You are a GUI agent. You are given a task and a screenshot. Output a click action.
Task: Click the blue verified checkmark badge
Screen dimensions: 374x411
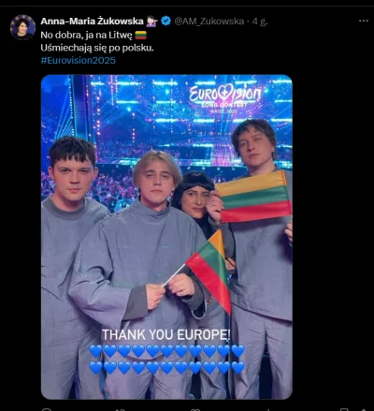coord(165,21)
